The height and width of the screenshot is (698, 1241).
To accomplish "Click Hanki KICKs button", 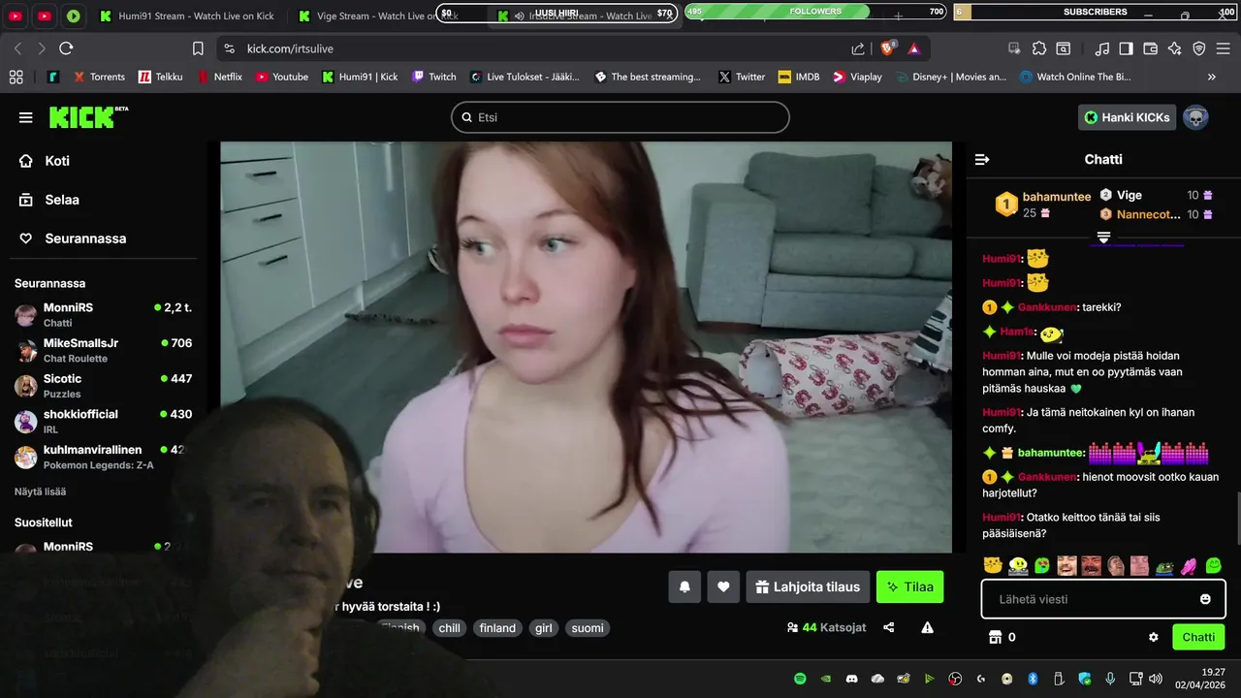I will coord(1127,117).
